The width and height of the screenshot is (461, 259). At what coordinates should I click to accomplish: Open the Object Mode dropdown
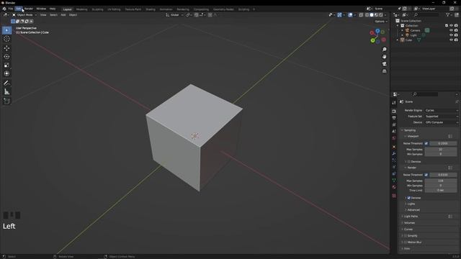24,14
